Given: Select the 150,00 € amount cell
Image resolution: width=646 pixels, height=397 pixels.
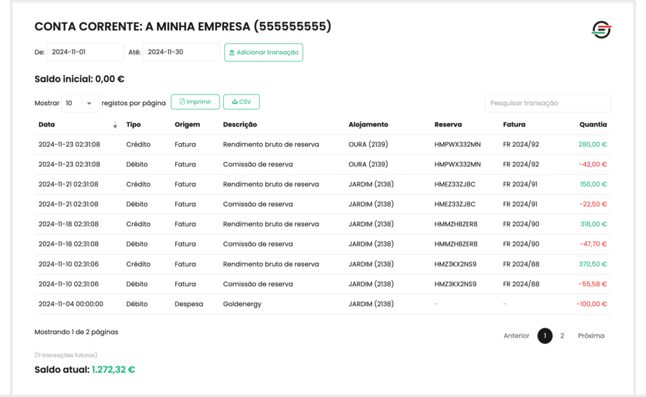Looking at the screenshot, I should (593, 184).
